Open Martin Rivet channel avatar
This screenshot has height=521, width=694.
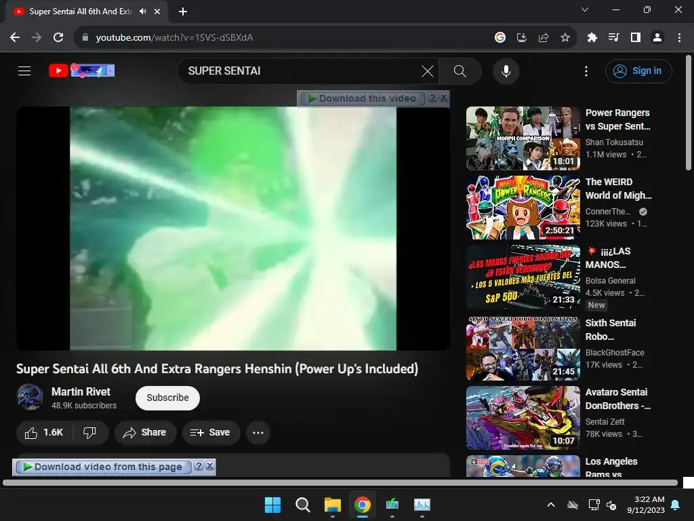pos(30,398)
